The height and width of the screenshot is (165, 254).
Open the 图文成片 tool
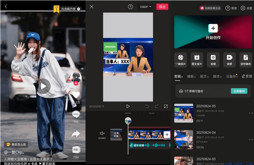click(x=197, y=60)
